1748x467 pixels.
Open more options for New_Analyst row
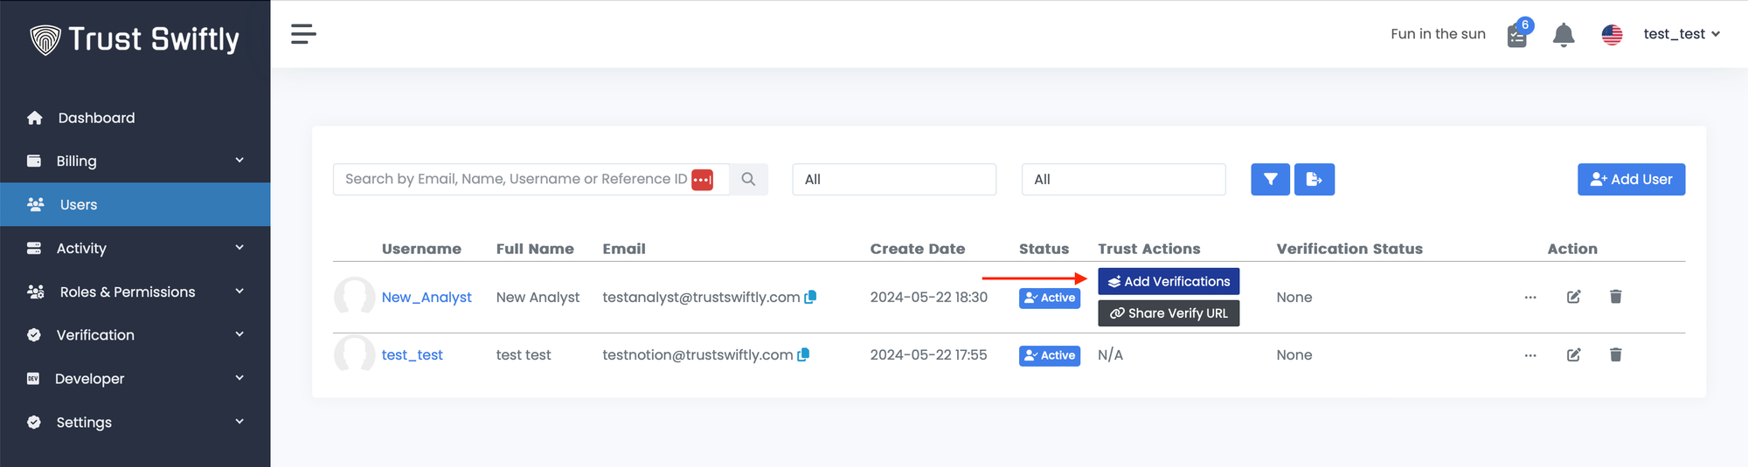point(1529,298)
